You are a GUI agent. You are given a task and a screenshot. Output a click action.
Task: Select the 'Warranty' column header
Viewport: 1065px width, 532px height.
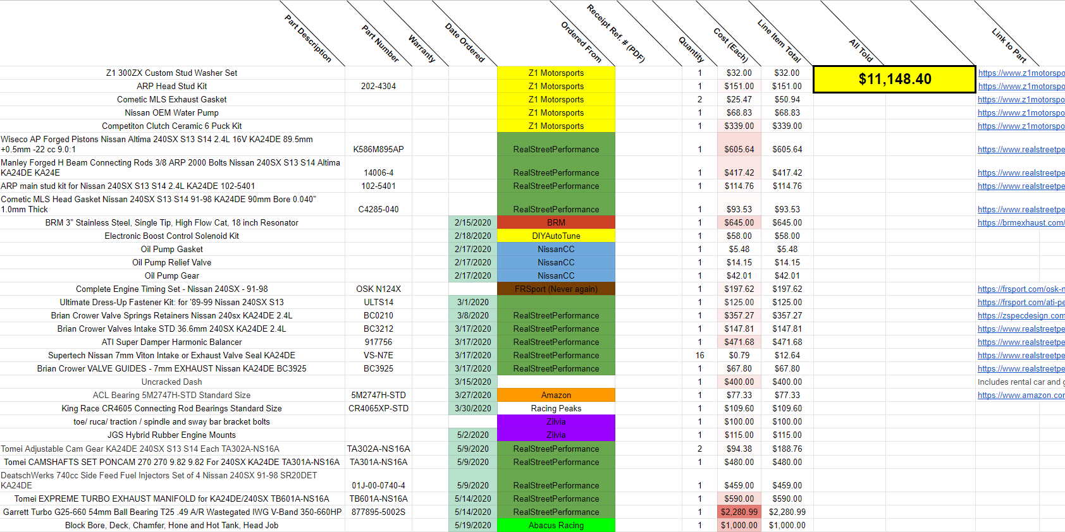(422, 49)
